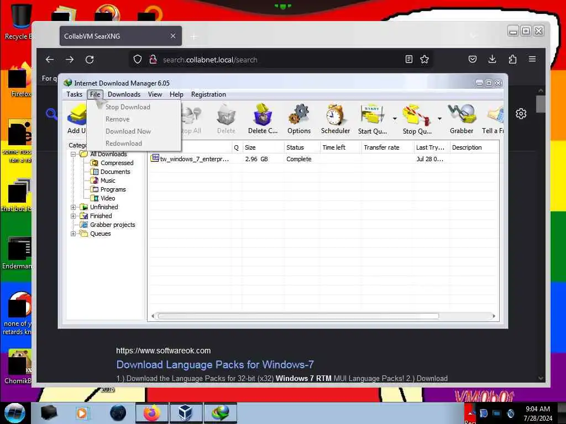Image resolution: width=566 pixels, height=424 pixels.
Task: Sort by the Size column header
Action: coord(263,147)
